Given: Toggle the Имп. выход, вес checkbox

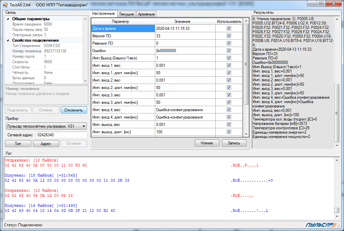Looking at the screenshot, I should click(229, 125).
